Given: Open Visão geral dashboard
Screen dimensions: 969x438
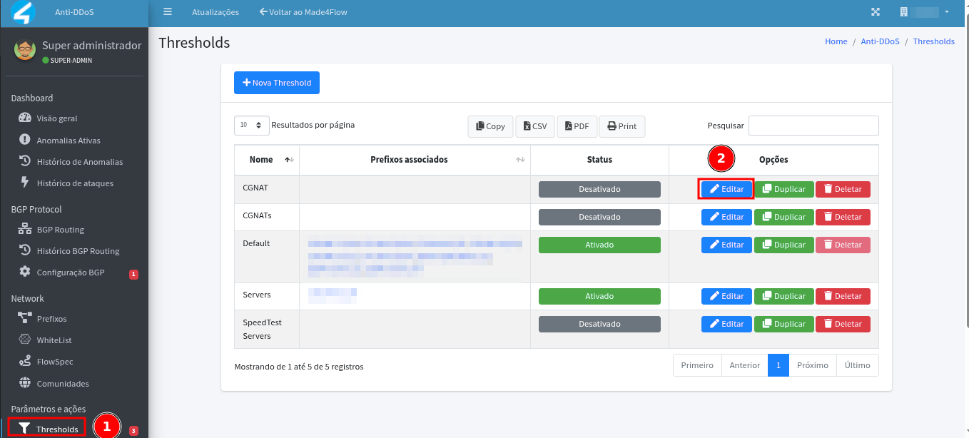Looking at the screenshot, I should 57,118.
